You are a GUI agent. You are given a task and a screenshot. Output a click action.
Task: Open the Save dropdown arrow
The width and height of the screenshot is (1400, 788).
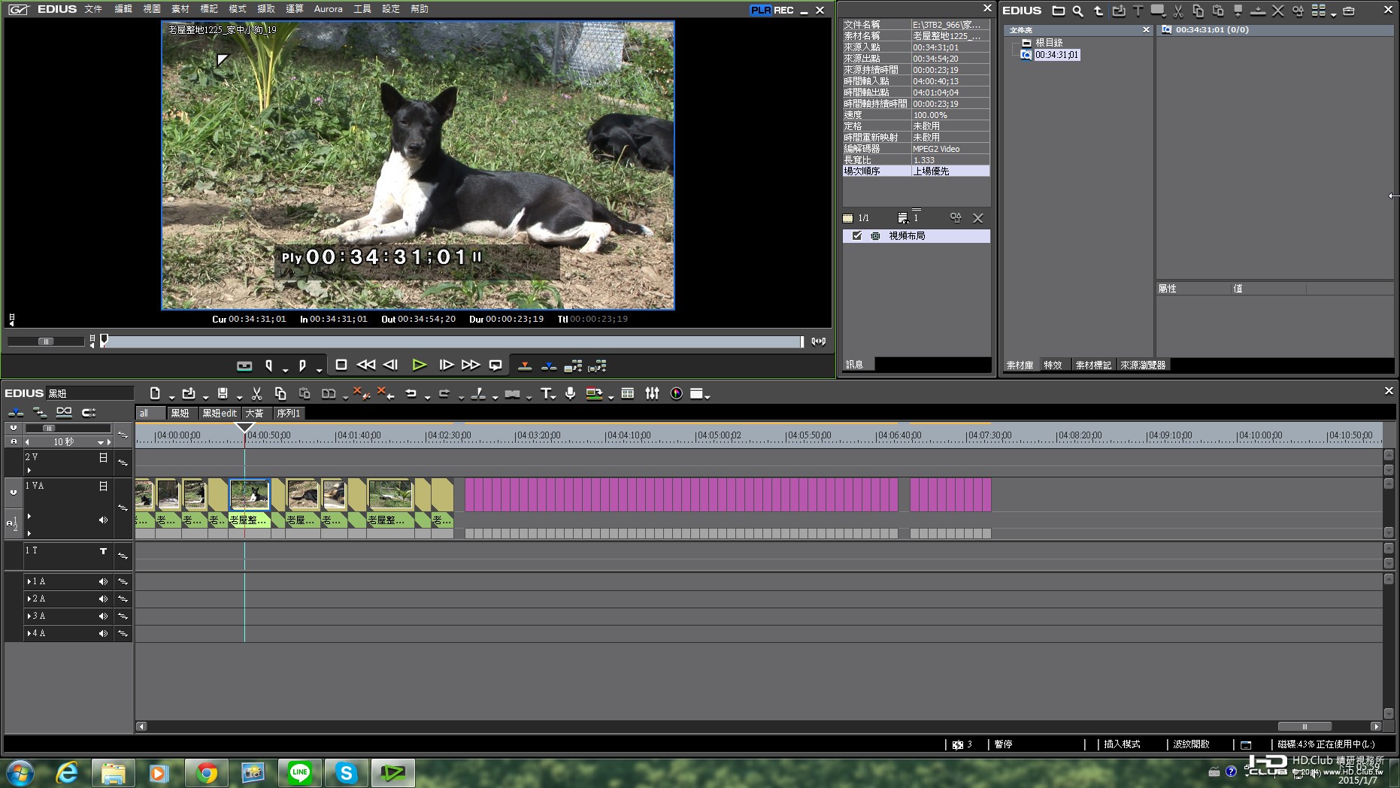pos(239,397)
